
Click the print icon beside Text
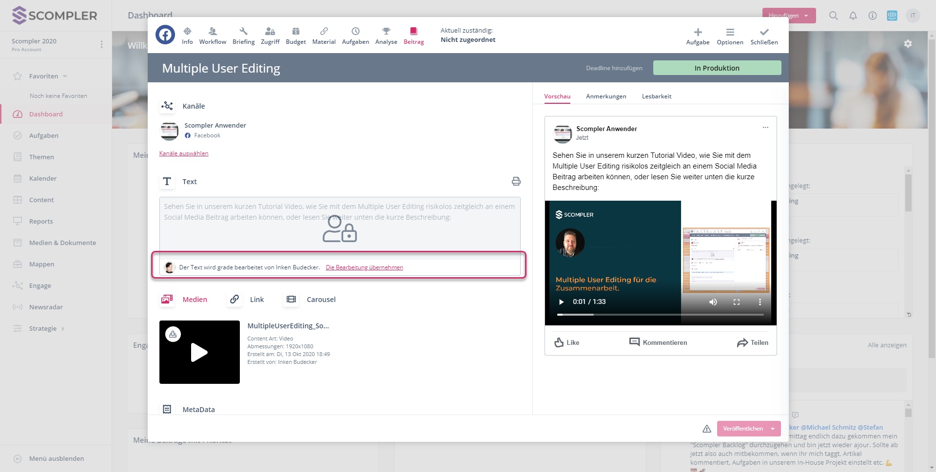(516, 182)
